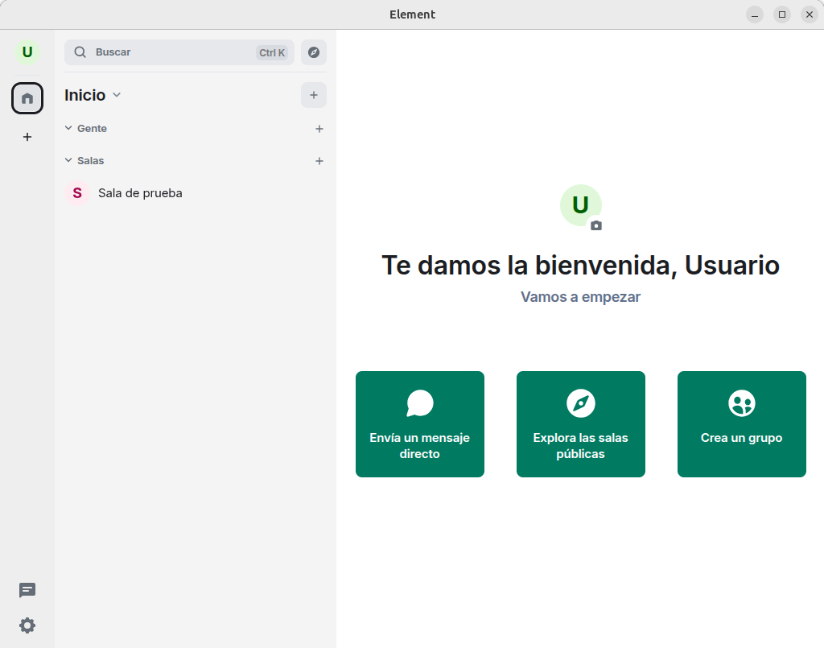The height and width of the screenshot is (648, 824).
Task: Click Envía un mensaje directo button
Action: 420,424
